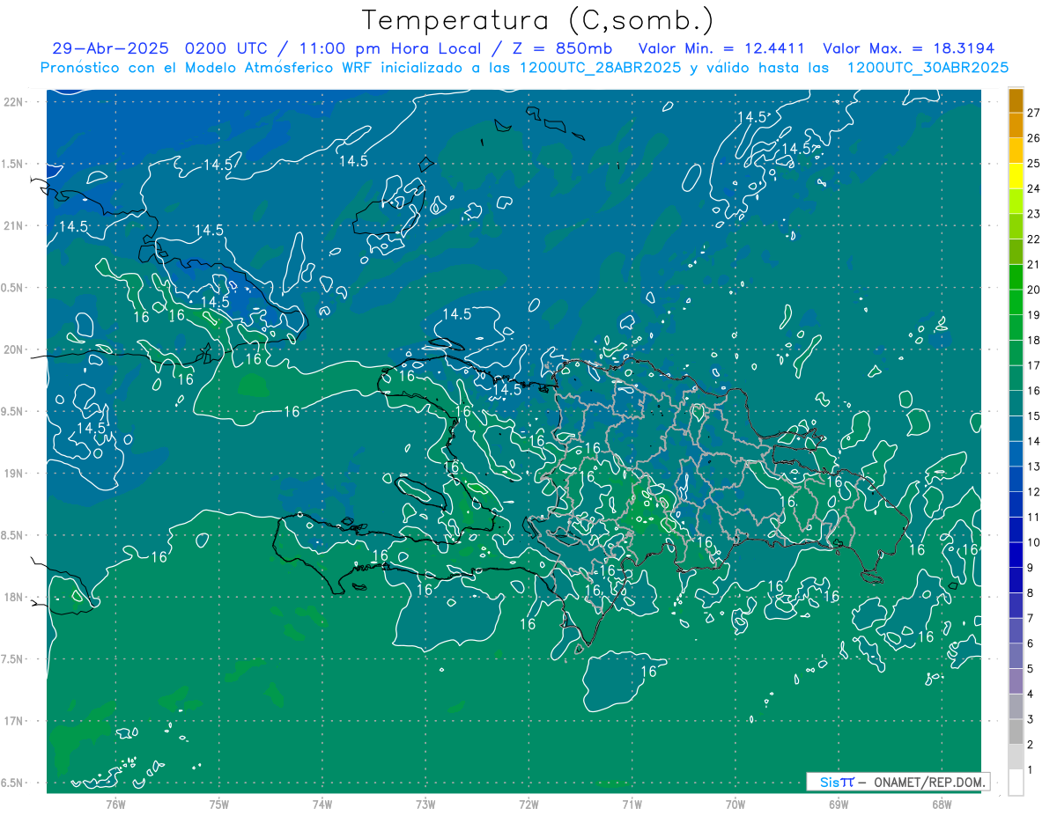The height and width of the screenshot is (816, 1057).
Task: Click the purple colorbar swatch between 5 and 6
Action: pyautogui.click(x=1016, y=657)
